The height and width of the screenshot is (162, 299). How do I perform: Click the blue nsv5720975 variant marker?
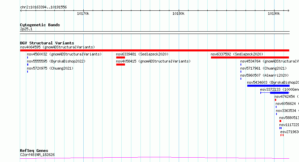point(28,72)
